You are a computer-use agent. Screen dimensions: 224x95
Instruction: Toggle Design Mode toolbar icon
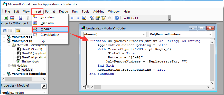[x=84, y=18]
